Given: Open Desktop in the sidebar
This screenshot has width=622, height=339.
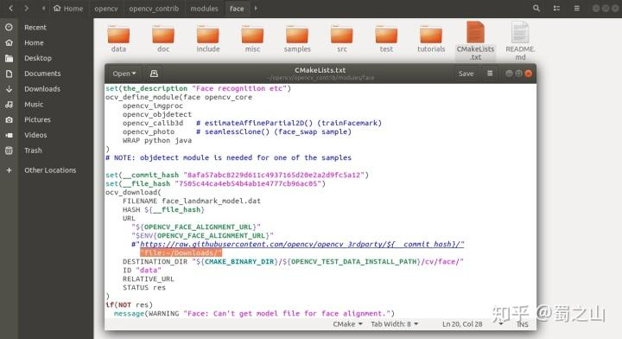Looking at the screenshot, I should [x=38, y=58].
